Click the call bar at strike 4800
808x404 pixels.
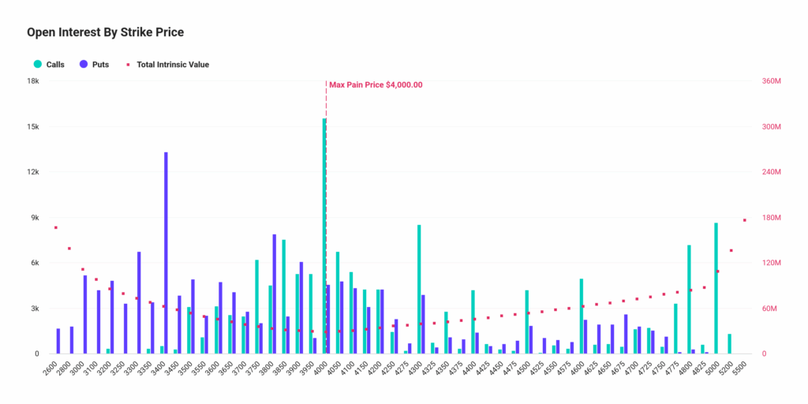coord(689,299)
